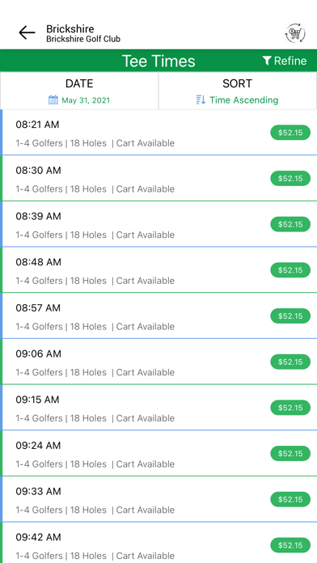The image size is (317, 563).
Task: Click the May 31, 2021 date text
Action: (86, 100)
